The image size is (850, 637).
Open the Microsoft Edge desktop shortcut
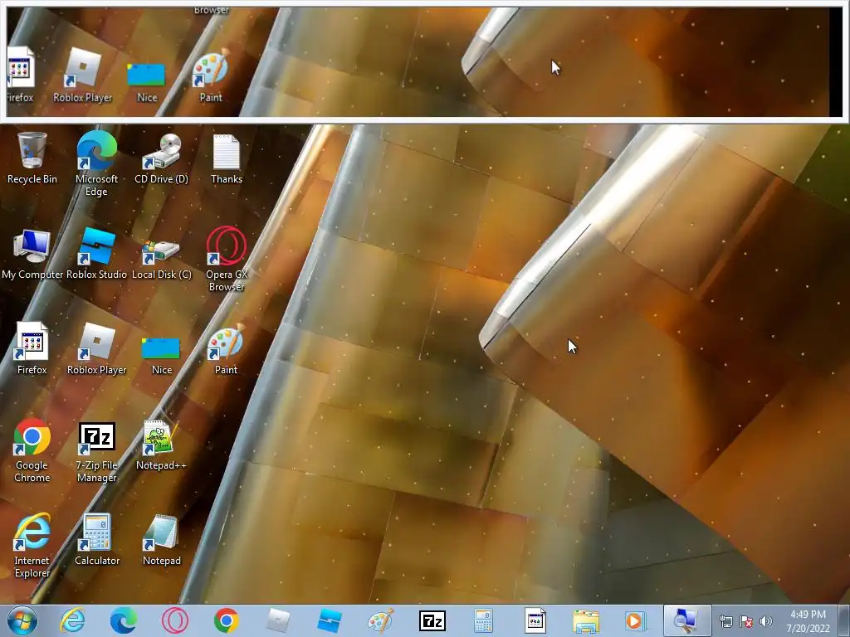coord(96,163)
